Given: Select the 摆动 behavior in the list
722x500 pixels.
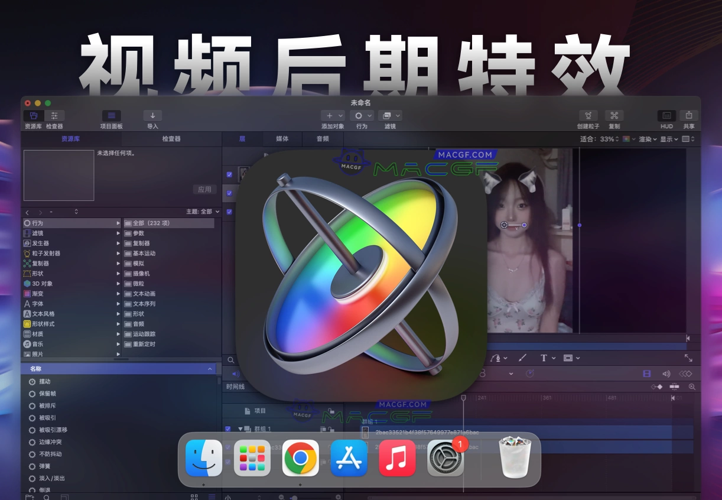Looking at the screenshot, I should (118, 382).
